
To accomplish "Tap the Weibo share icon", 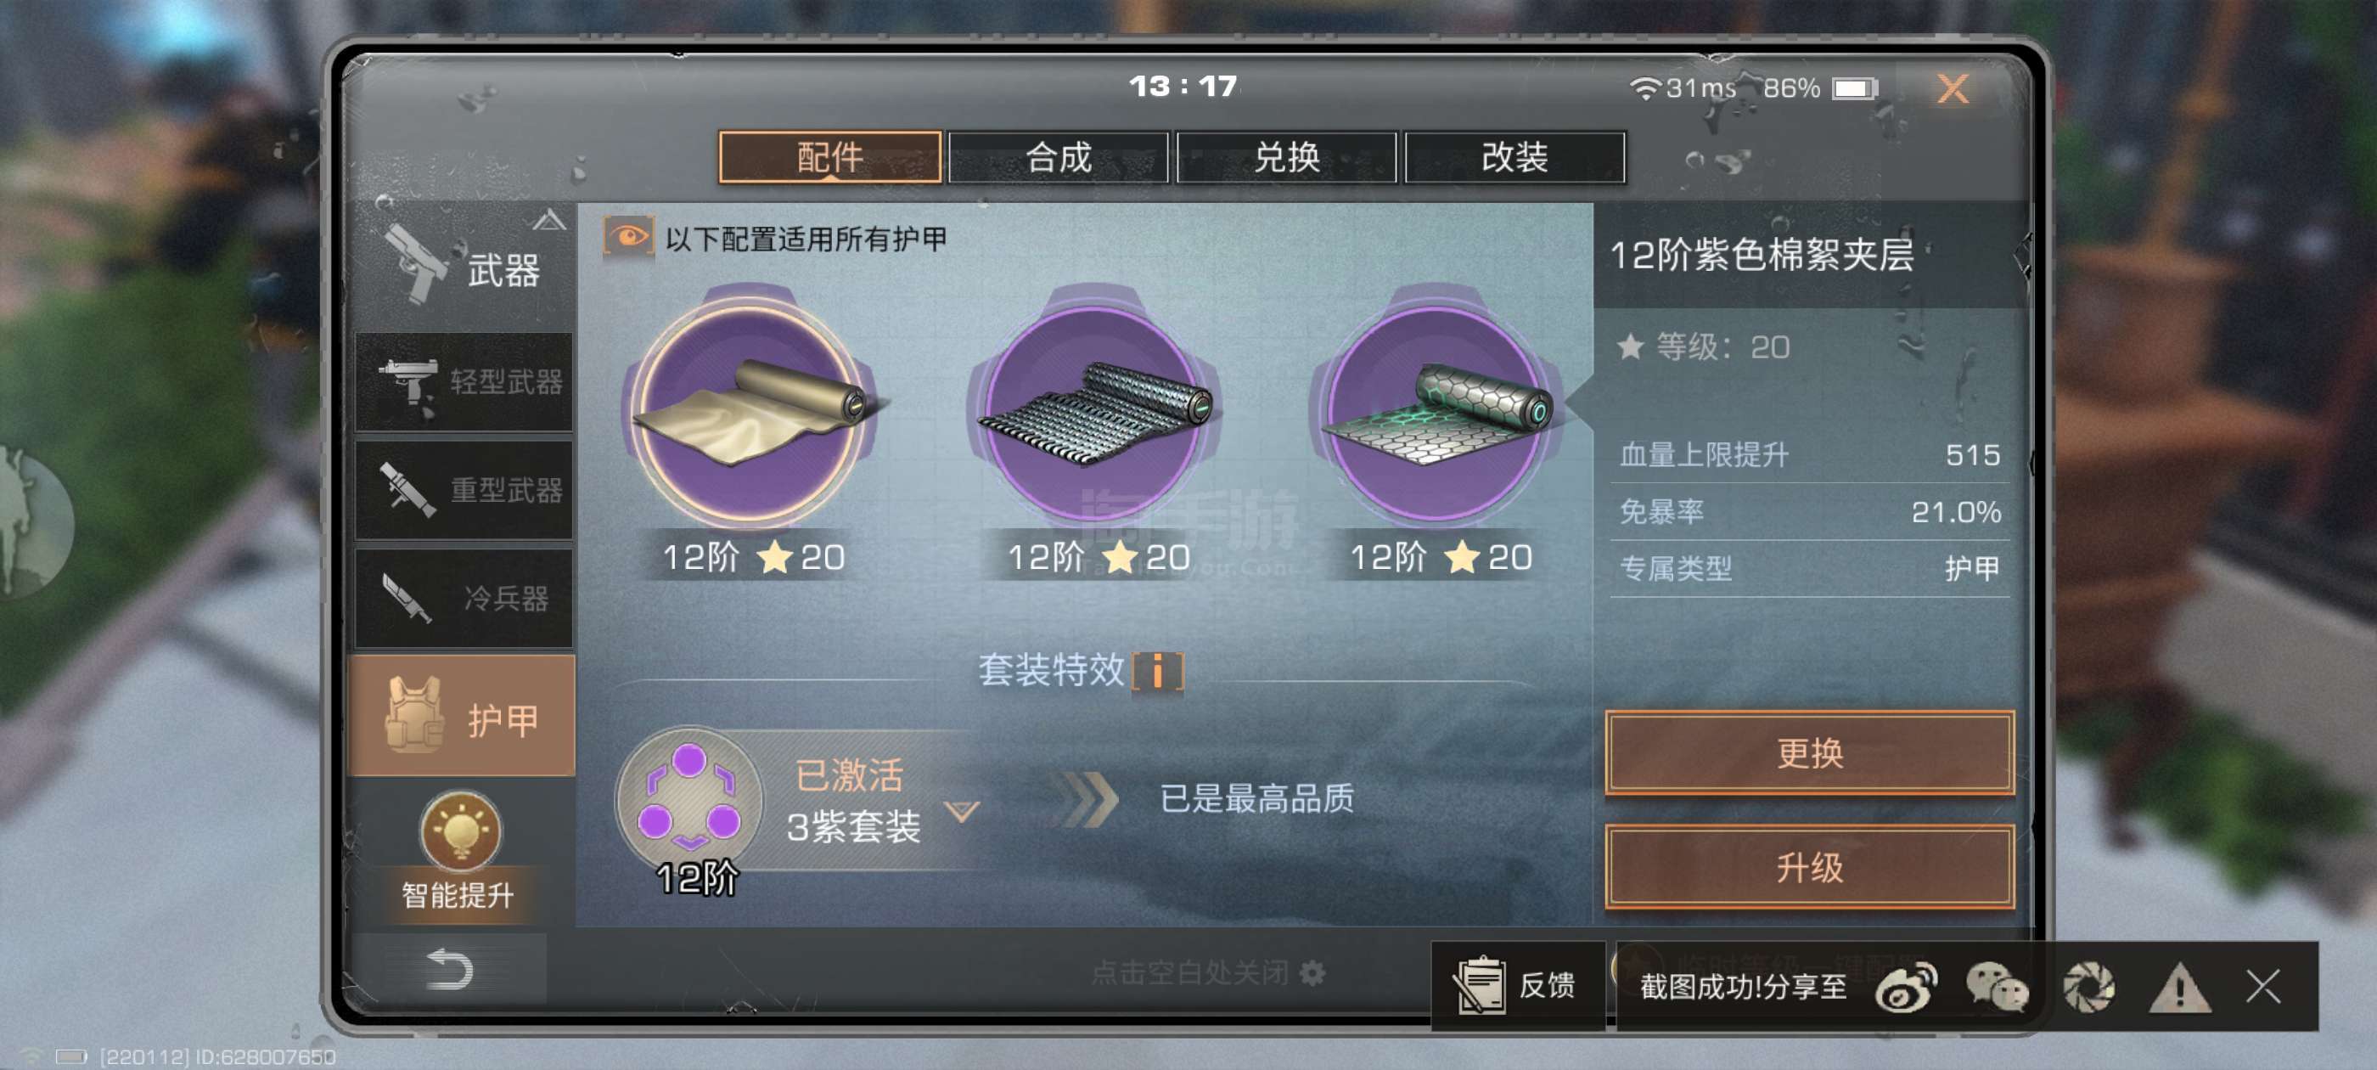I will (1907, 987).
